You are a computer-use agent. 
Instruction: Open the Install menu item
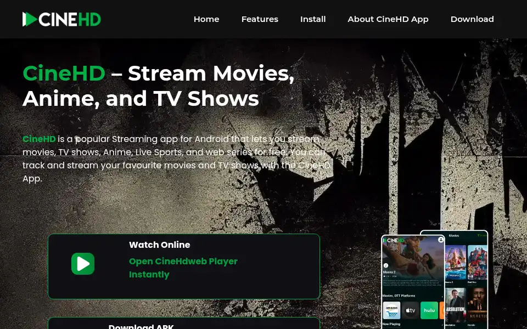pyautogui.click(x=313, y=19)
